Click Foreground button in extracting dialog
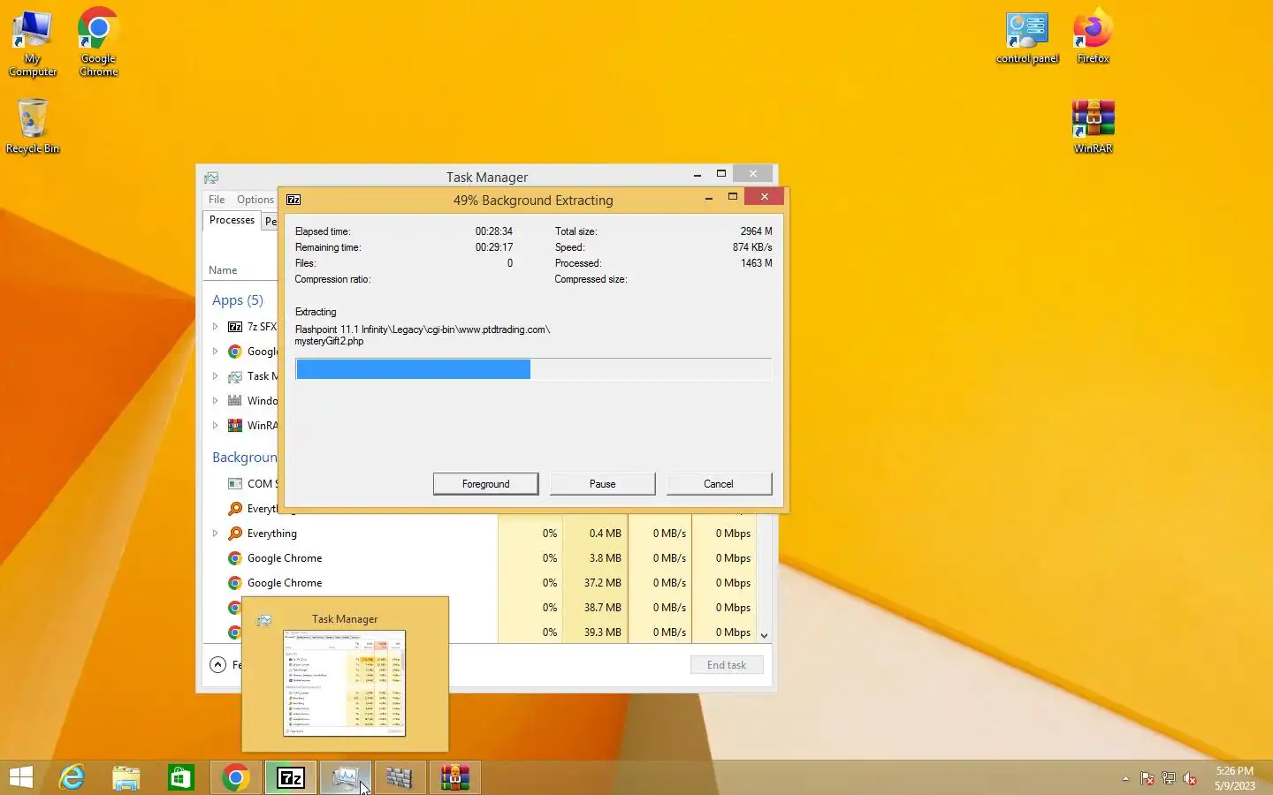 point(485,484)
